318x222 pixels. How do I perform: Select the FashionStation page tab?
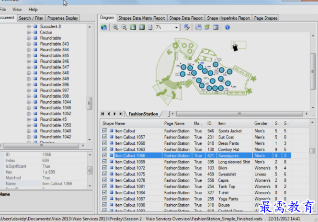143,114
